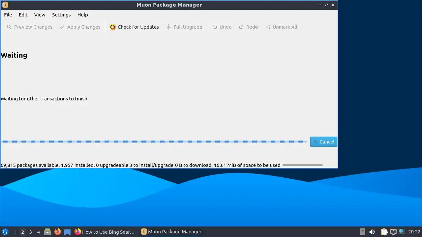422x237 pixels.
Task: Open the file manager from the panel
Action: pyautogui.click(x=47, y=232)
